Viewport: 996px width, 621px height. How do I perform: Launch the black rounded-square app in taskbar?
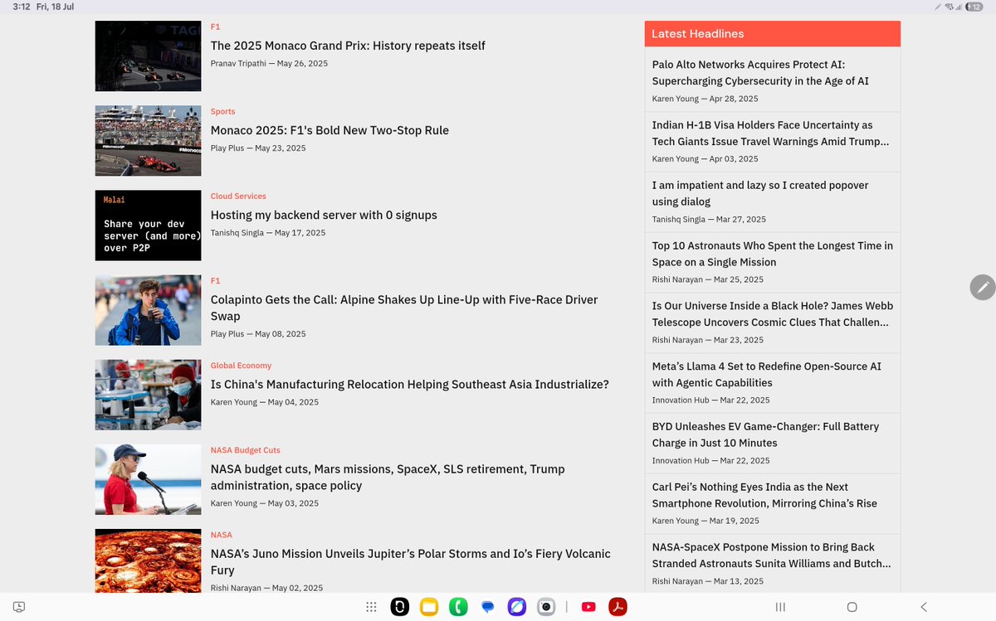(400, 607)
